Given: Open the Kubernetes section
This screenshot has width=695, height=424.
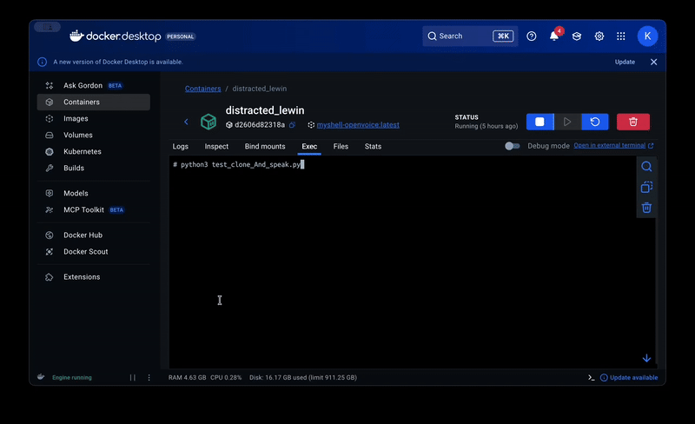Looking at the screenshot, I should coord(94,151).
